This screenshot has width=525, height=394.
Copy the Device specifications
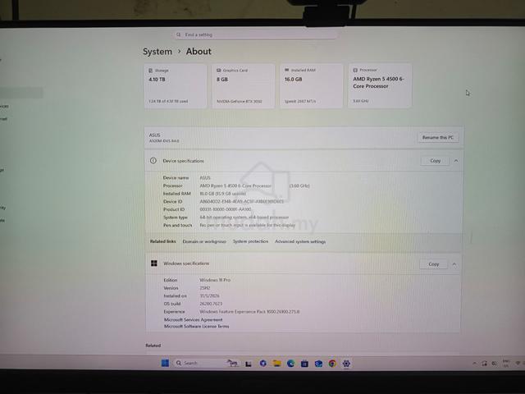(x=435, y=161)
